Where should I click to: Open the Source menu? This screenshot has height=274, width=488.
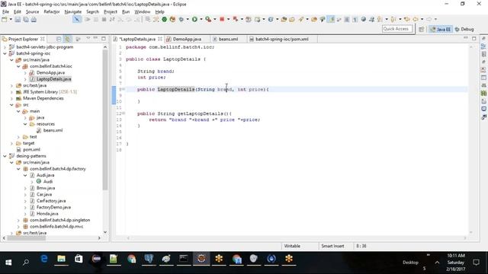coord(32,12)
